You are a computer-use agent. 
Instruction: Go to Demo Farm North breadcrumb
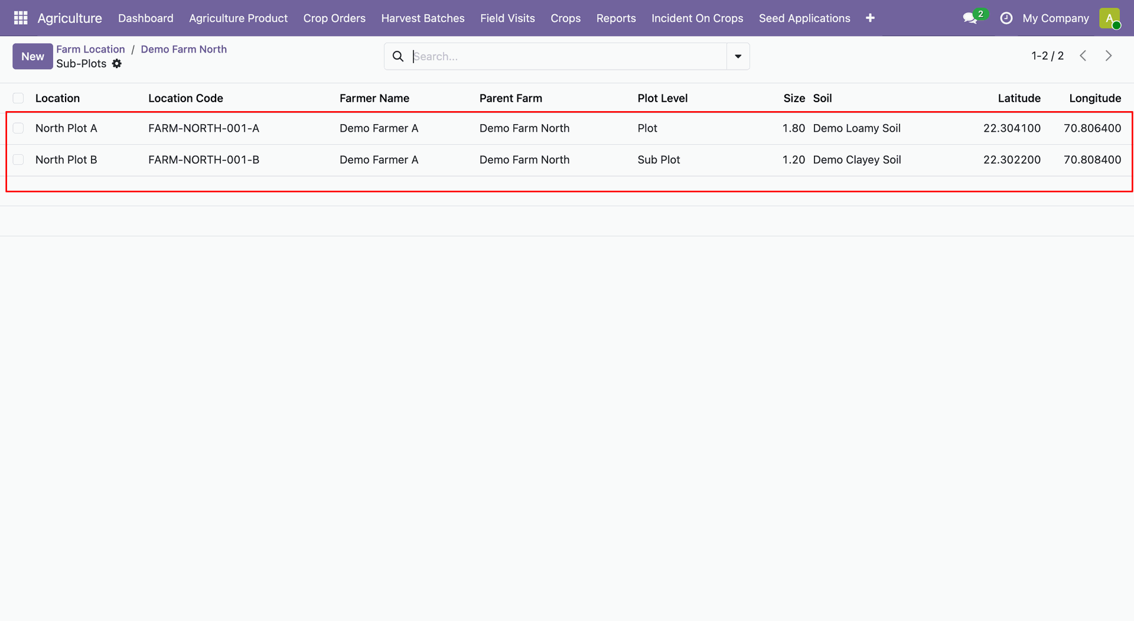click(184, 49)
